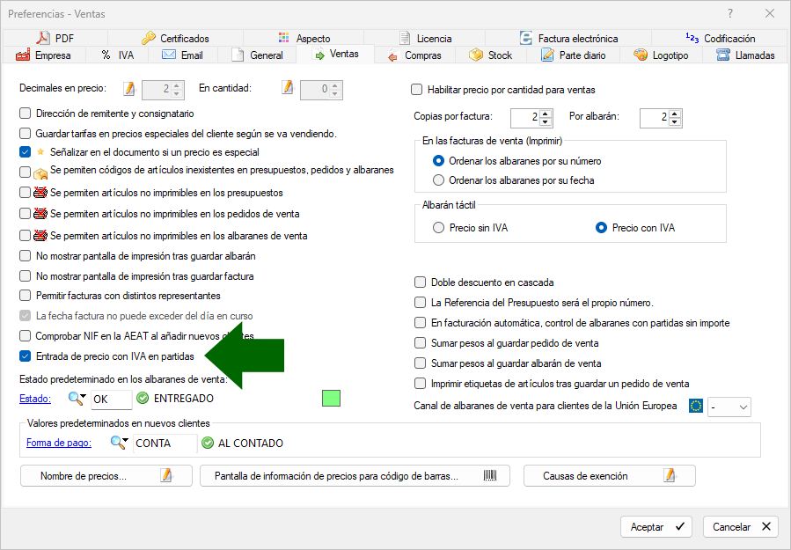Screen dimensions: 791x550
Task: Click the help question mark in title bar
Action: coord(730,14)
